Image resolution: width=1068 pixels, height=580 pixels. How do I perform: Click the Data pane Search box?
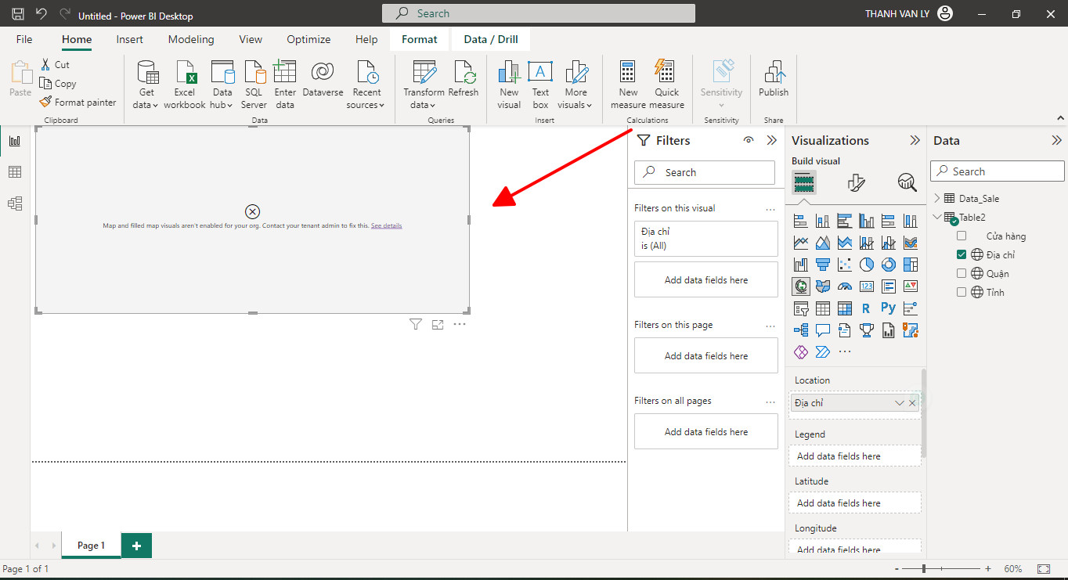coord(998,171)
